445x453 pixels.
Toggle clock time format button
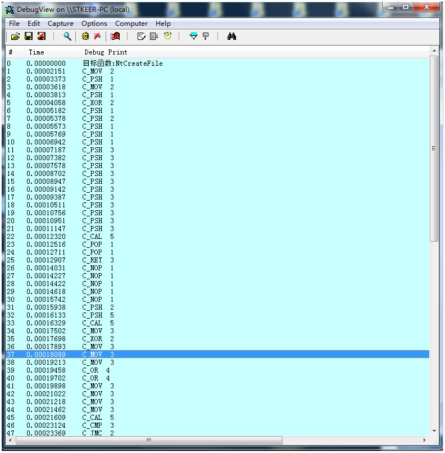tap(167, 37)
